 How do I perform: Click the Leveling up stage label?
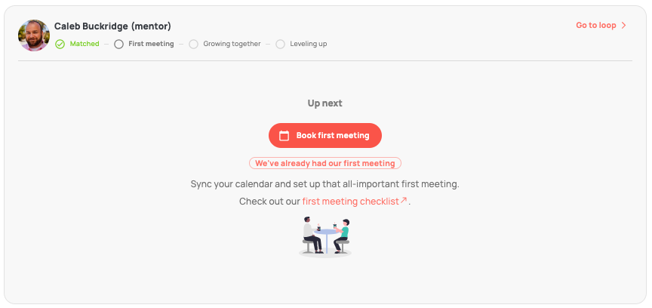tap(309, 44)
